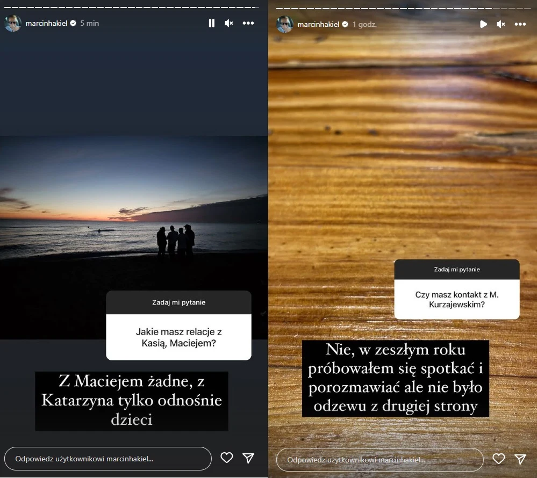The width and height of the screenshot is (537, 478).
Task: Share the right story via the paper plane icon
Action: click(520, 459)
